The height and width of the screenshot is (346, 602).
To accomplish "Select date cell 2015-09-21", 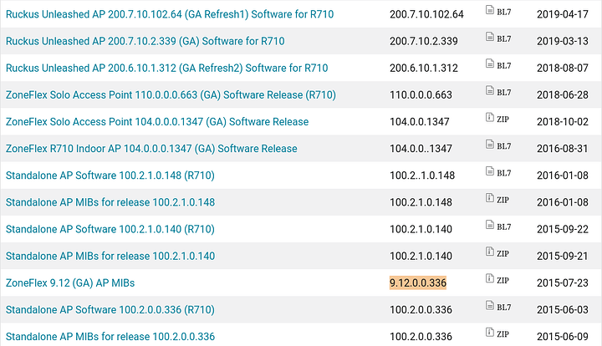I will point(563,256).
